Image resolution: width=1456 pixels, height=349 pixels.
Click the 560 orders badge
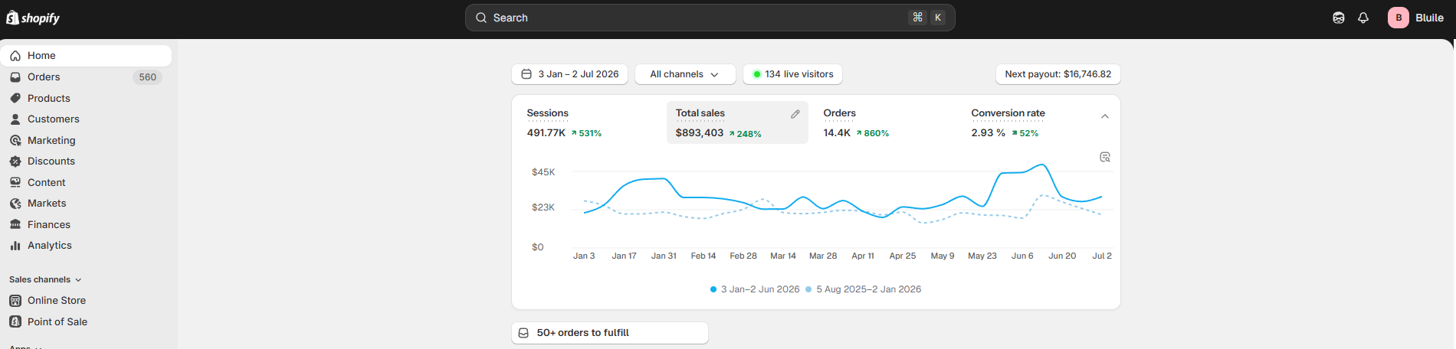(148, 77)
